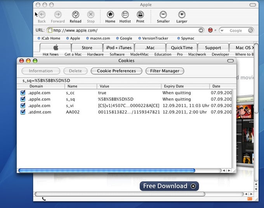Open the Google search engine dropdown arrow

click(x=222, y=31)
